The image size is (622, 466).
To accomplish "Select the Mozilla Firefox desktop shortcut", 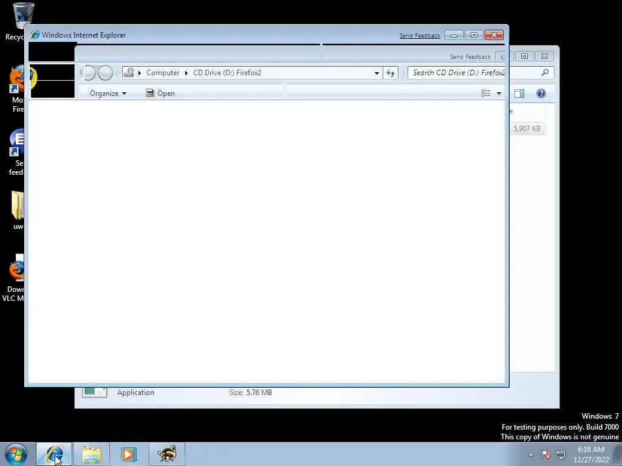I will pyautogui.click(x=16, y=89).
